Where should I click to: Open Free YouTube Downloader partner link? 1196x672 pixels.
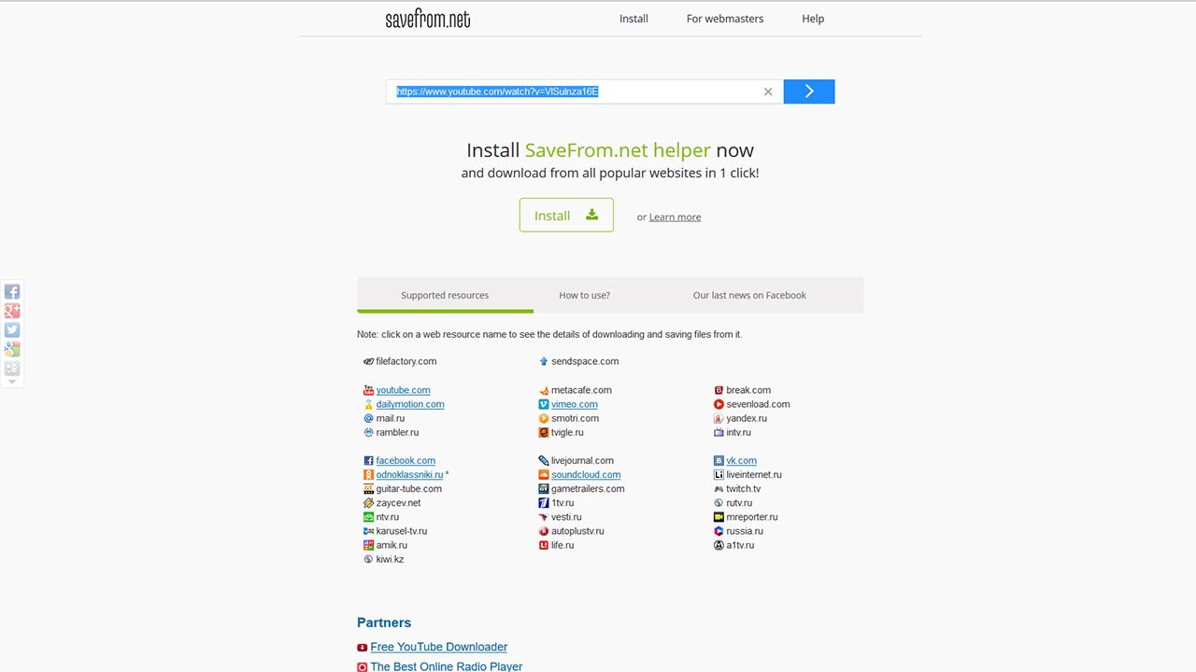pyautogui.click(x=439, y=647)
